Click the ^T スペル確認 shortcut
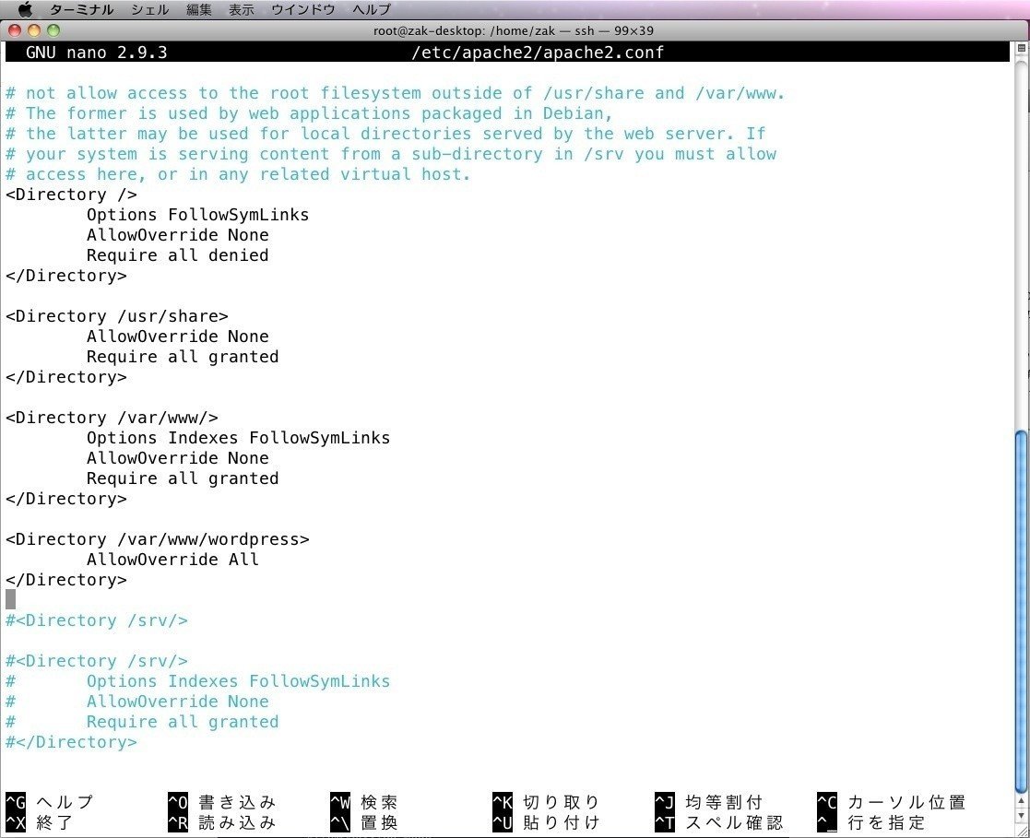 [719, 822]
